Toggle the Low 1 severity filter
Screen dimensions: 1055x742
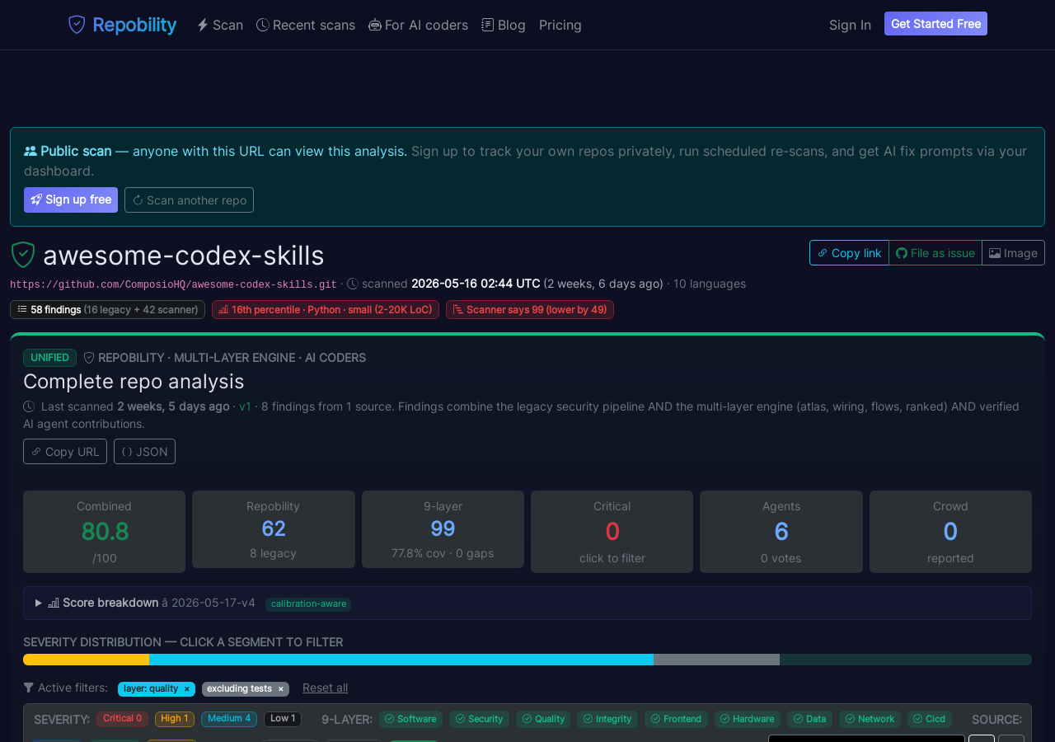[x=283, y=719]
